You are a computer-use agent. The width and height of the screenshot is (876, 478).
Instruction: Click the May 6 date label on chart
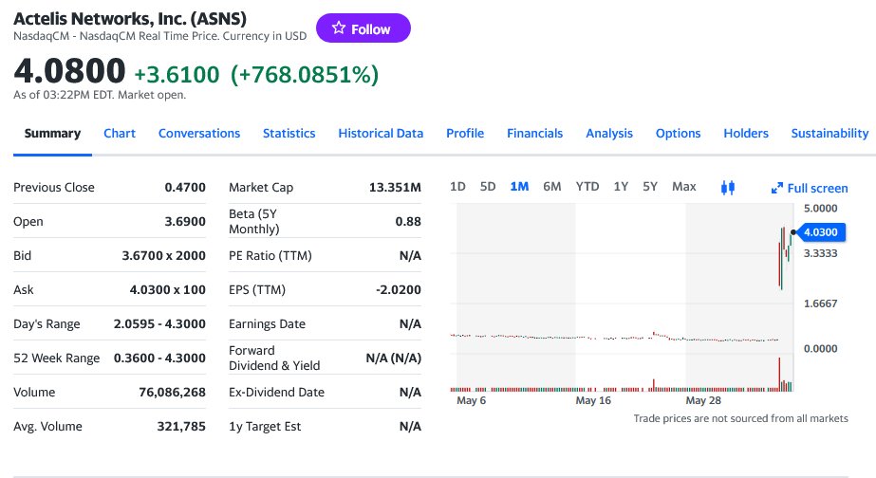[471, 400]
